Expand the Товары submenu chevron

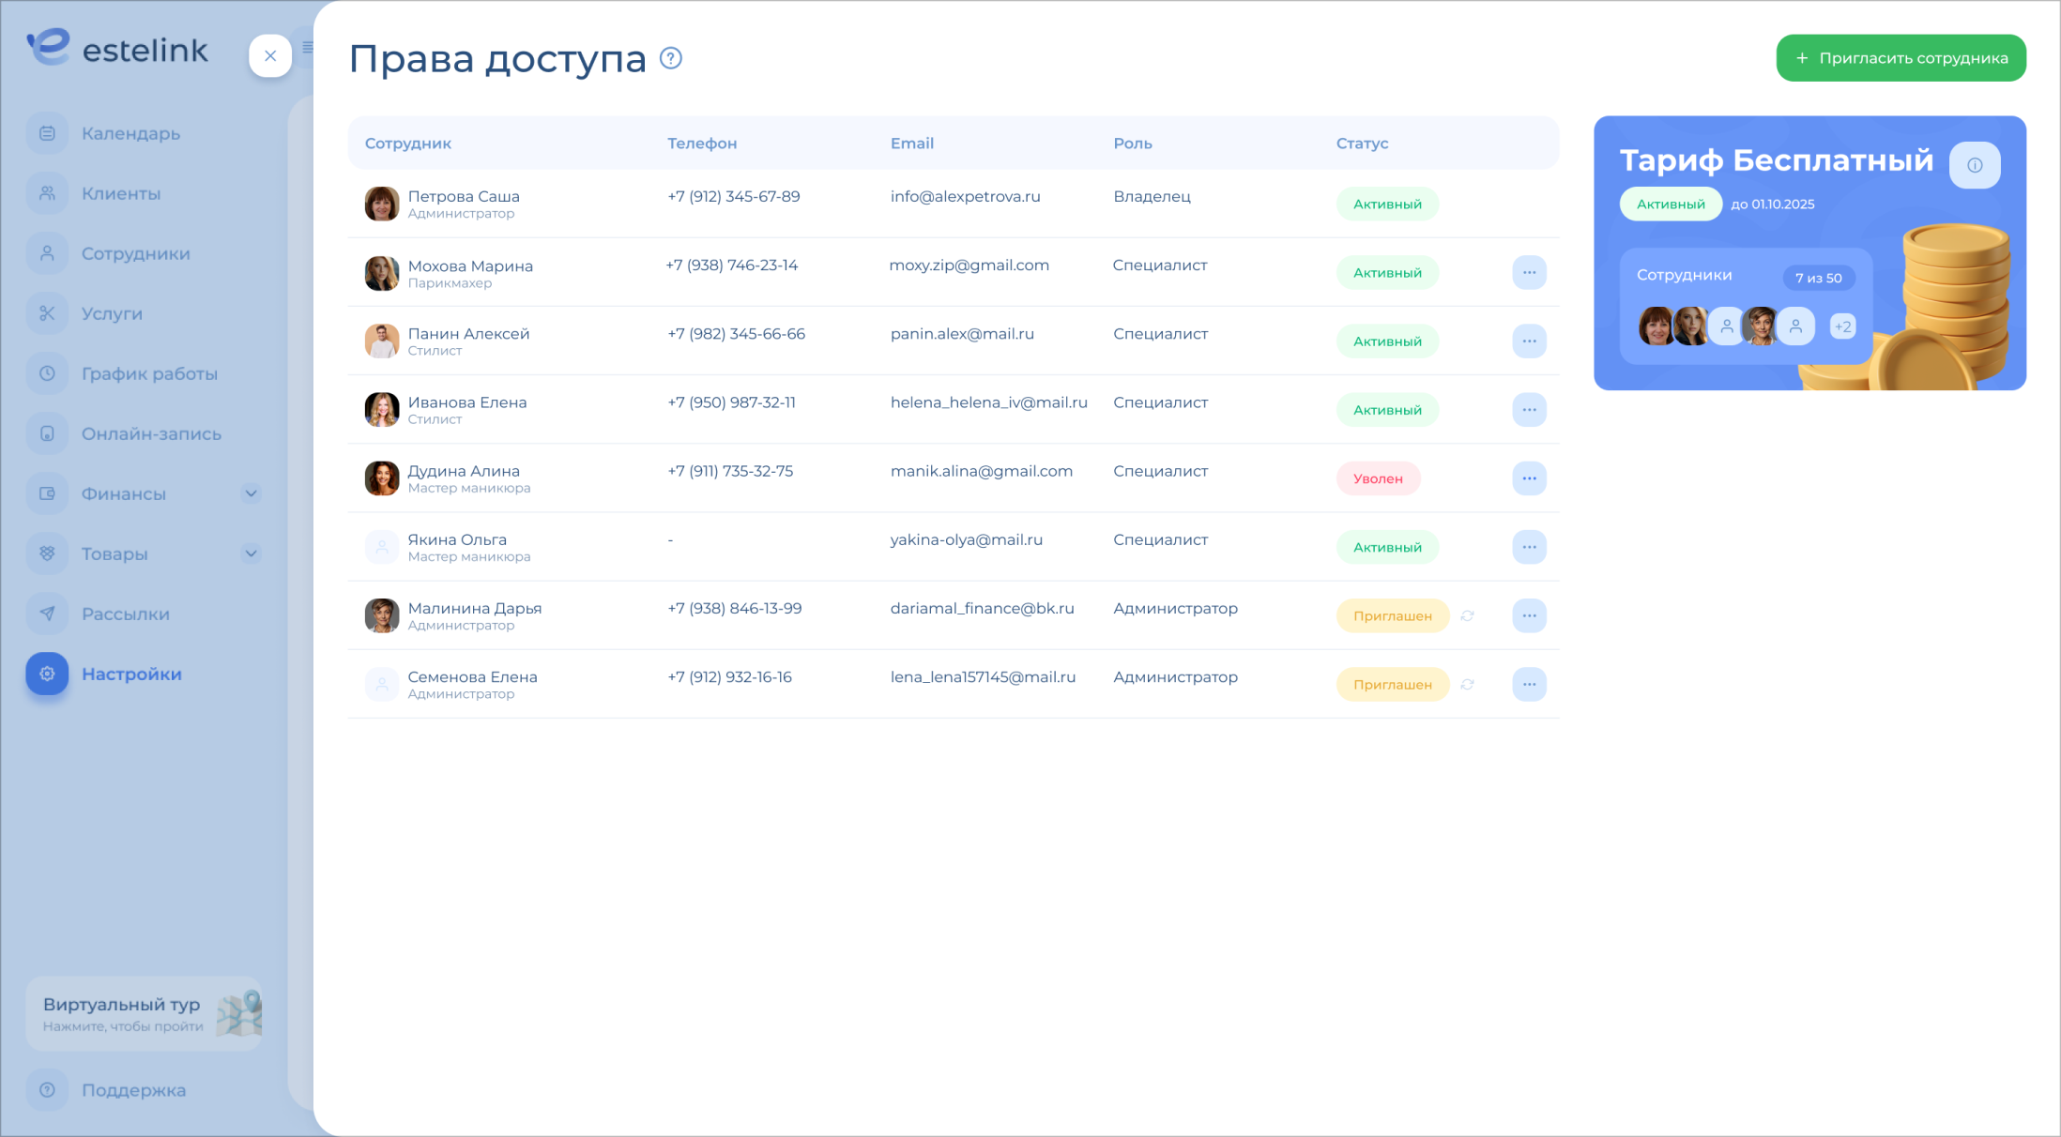click(251, 553)
